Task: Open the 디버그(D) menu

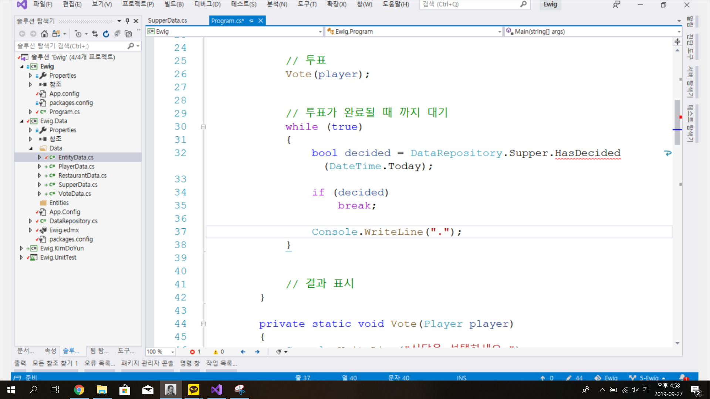Action: pyautogui.click(x=207, y=4)
